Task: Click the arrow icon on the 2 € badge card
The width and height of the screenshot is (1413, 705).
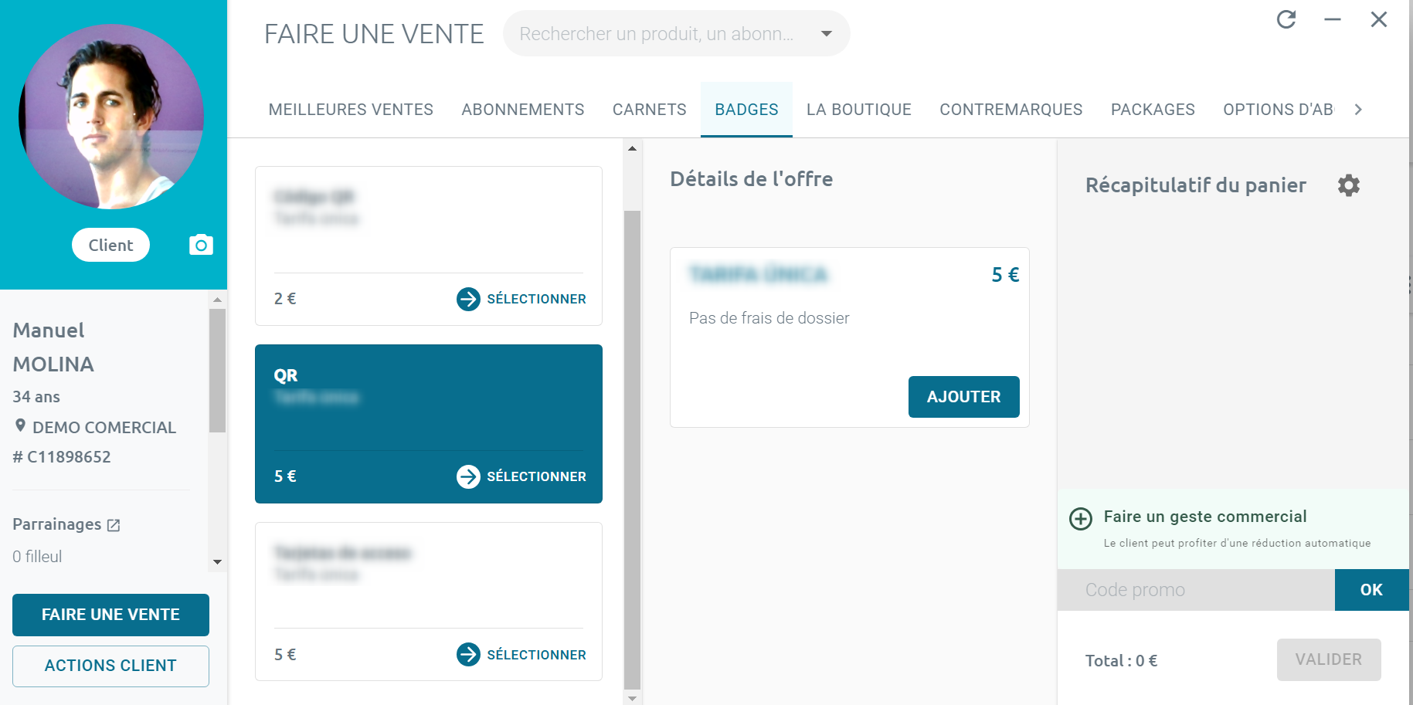Action: click(x=468, y=299)
